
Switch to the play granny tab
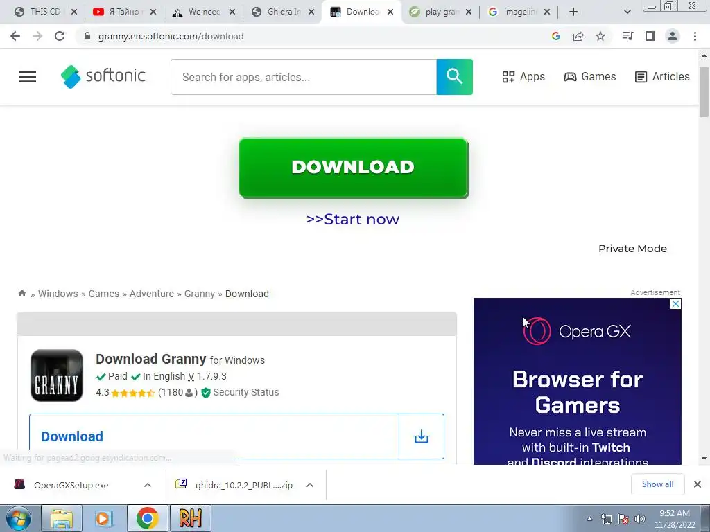439,12
